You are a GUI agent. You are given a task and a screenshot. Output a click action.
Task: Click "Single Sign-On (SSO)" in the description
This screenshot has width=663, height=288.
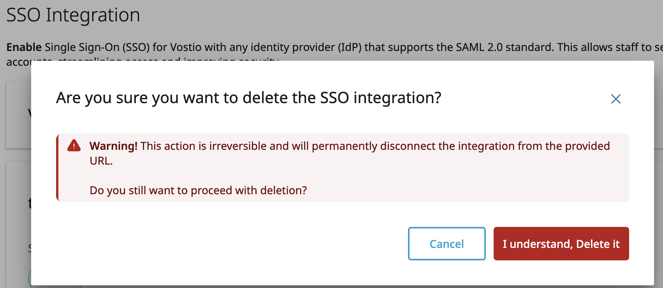point(97,47)
